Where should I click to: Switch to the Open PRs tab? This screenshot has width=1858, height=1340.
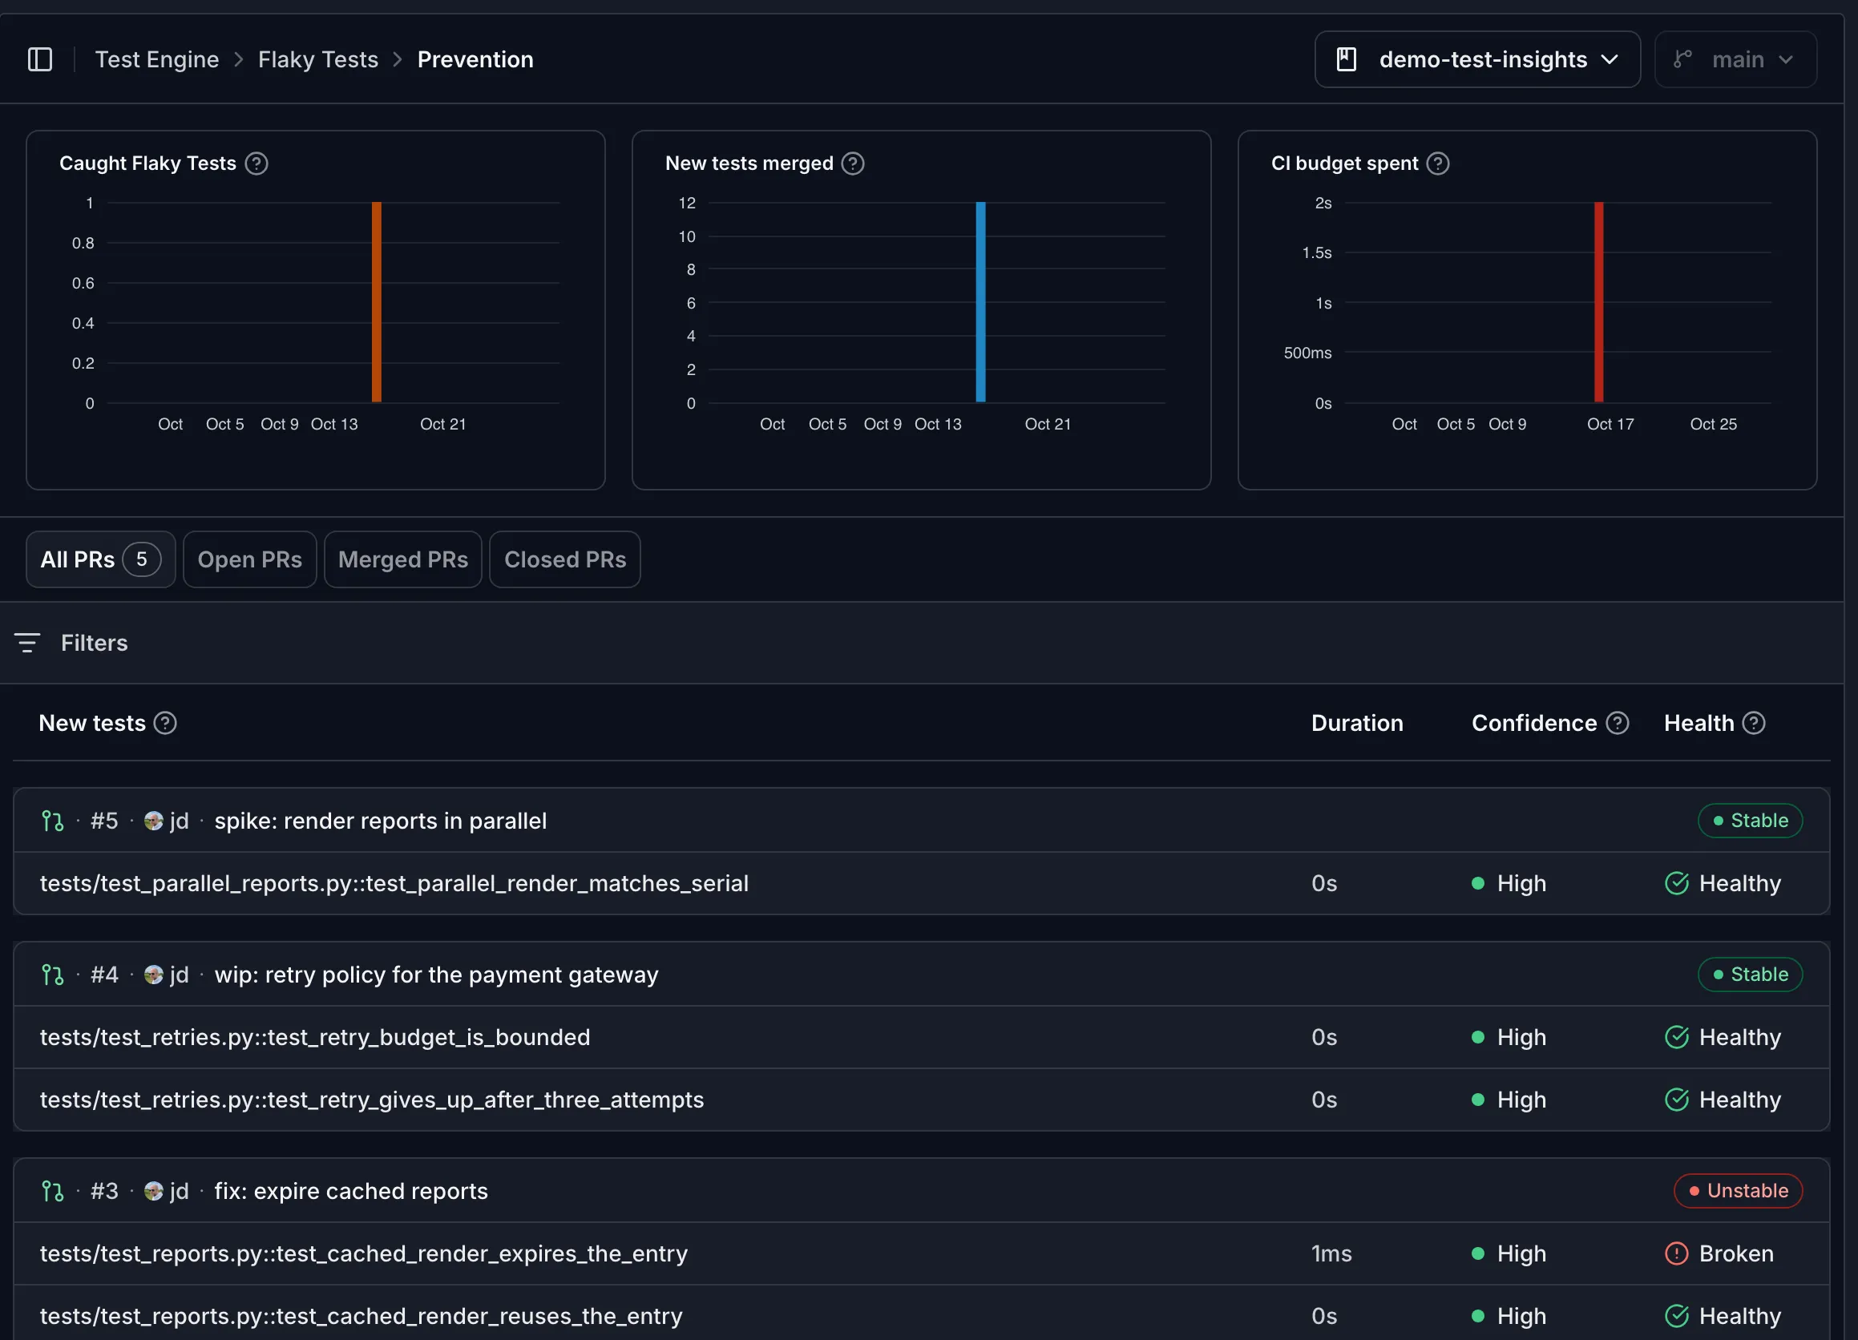point(250,559)
